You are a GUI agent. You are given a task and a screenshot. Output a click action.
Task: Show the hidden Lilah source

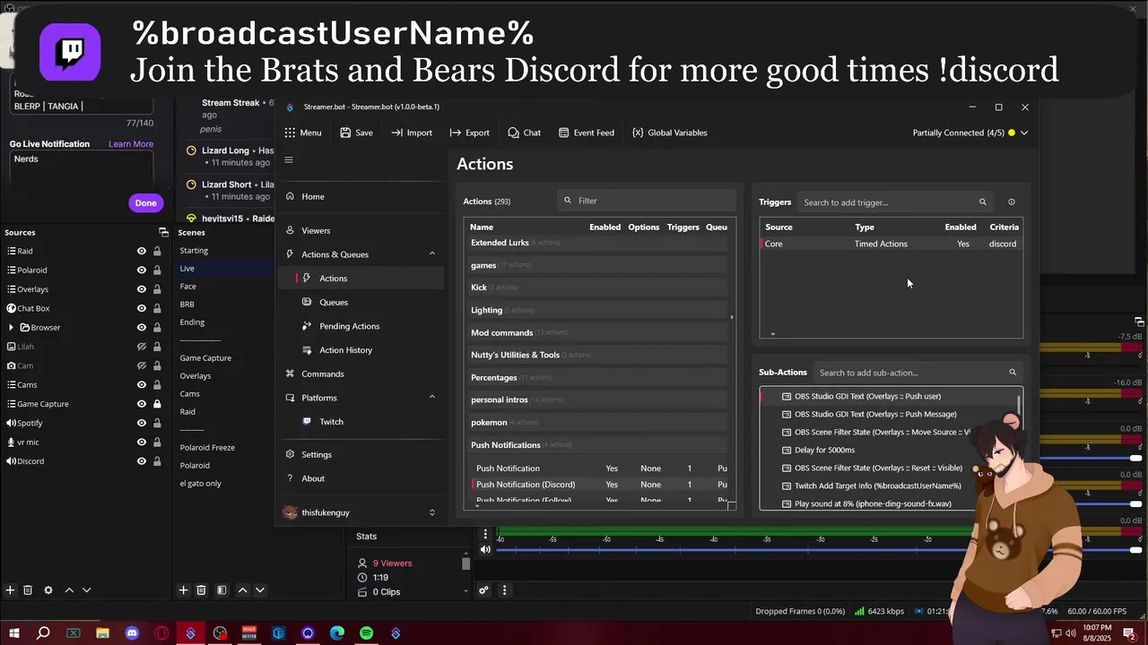pos(142,347)
